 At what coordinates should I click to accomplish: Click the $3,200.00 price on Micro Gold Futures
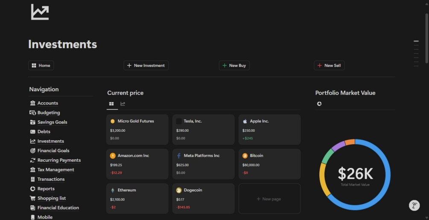coord(118,130)
